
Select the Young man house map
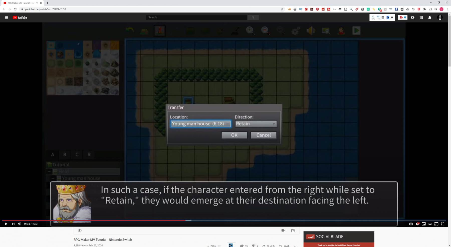(81, 178)
